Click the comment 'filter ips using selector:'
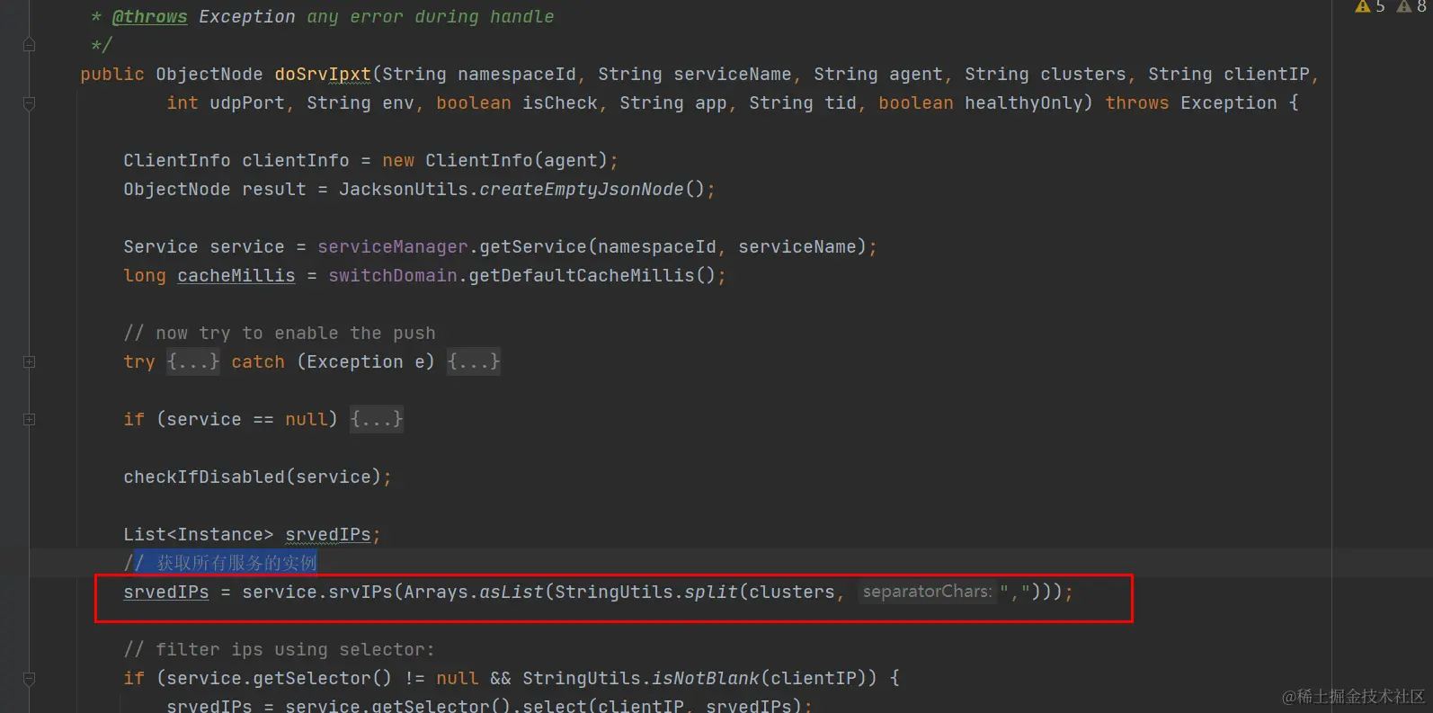1433x713 pixels. pyautogui.click(x=280, y=650)
